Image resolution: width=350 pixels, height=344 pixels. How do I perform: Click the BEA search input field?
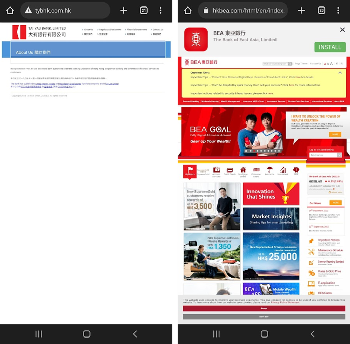click(x=275, y=64)
